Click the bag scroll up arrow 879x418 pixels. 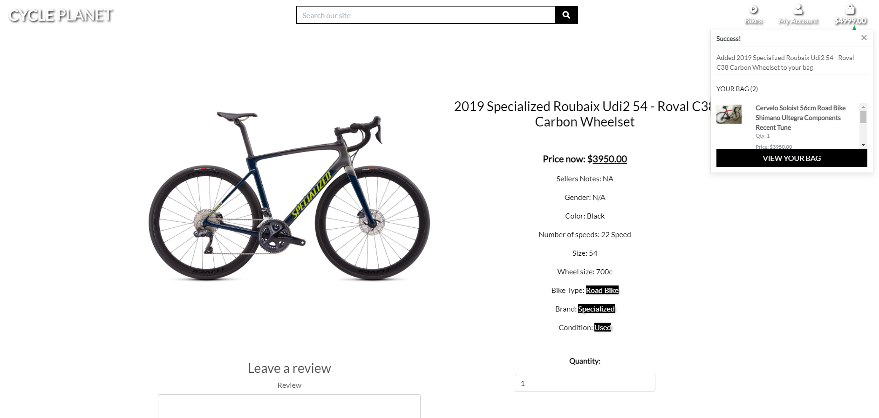click(863, 107)
